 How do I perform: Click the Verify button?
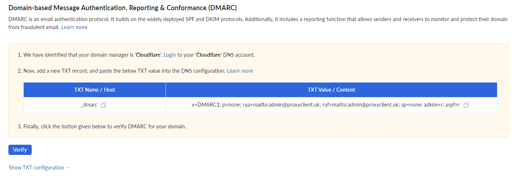click(20, 150)
